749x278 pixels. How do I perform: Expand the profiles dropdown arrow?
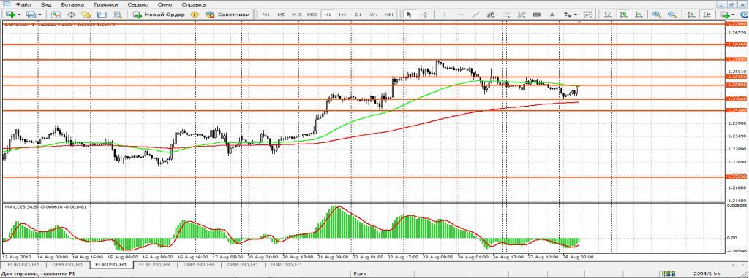(39, 15)
